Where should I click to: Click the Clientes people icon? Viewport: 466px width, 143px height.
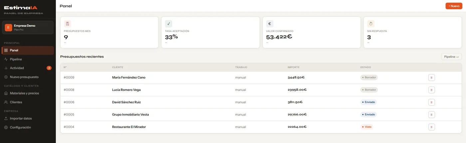click(6, 102)
